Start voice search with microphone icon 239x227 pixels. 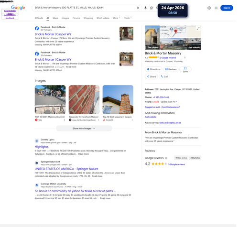point(145,8)
